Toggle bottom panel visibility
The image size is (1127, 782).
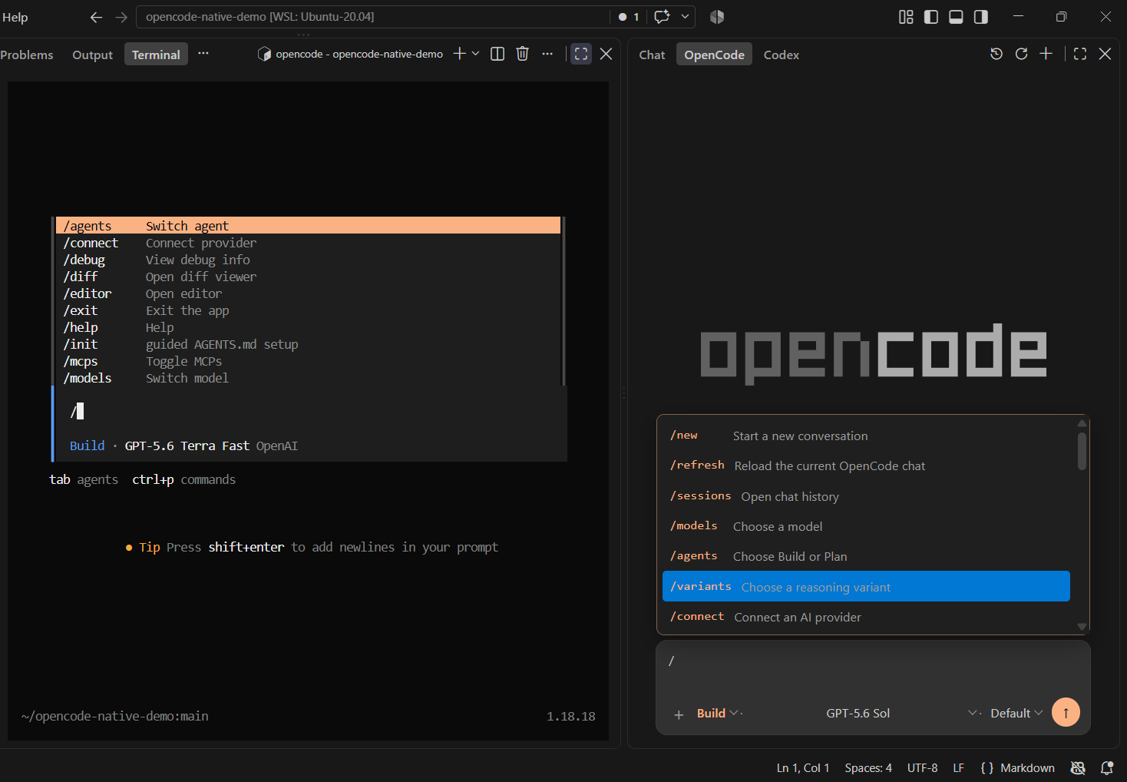click(956, 17)
